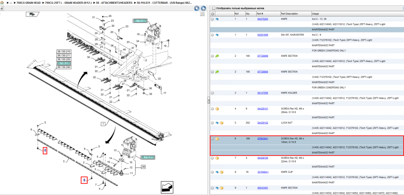Click the pin icon above the diagram
The image size is (404, 195).
click(x=2, y=8)
